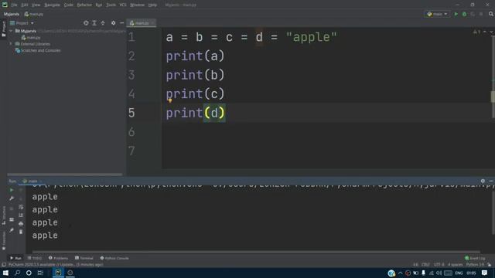Open the Event Log button

pos(475,258)
